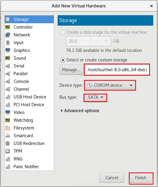158x187 pixels.
Task: Click the ISO storage path field
Action: pos(117,70)
